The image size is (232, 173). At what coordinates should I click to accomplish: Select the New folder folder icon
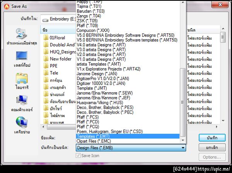pos(46,59)
